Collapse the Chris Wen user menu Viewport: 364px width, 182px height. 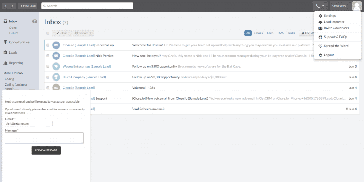pos(341,6)
